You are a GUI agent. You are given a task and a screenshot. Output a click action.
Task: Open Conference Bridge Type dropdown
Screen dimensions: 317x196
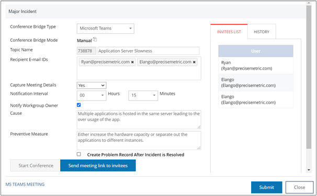pos(106,28)
